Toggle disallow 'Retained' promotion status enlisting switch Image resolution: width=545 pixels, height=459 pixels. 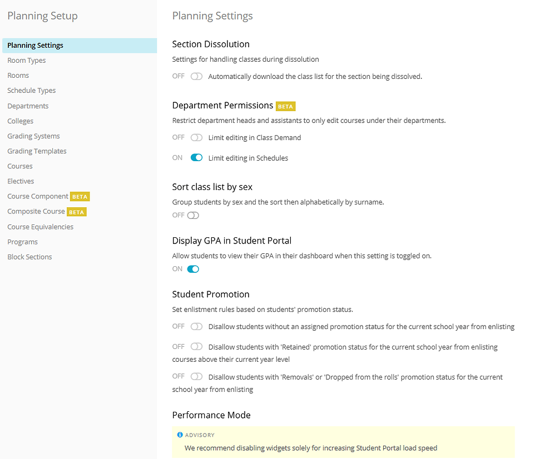[196, 347]
